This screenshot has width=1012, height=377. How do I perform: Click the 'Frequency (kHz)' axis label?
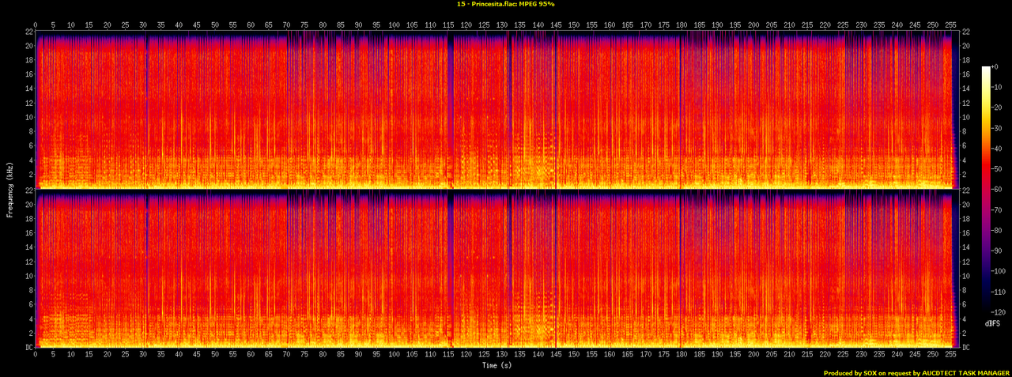[x=8, y=188]
